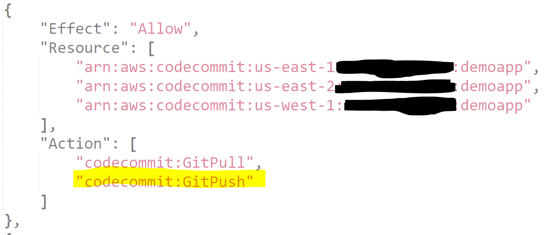Select the "Allow" value string
Screen dimensions: 555x235
[x=160, y=29]
